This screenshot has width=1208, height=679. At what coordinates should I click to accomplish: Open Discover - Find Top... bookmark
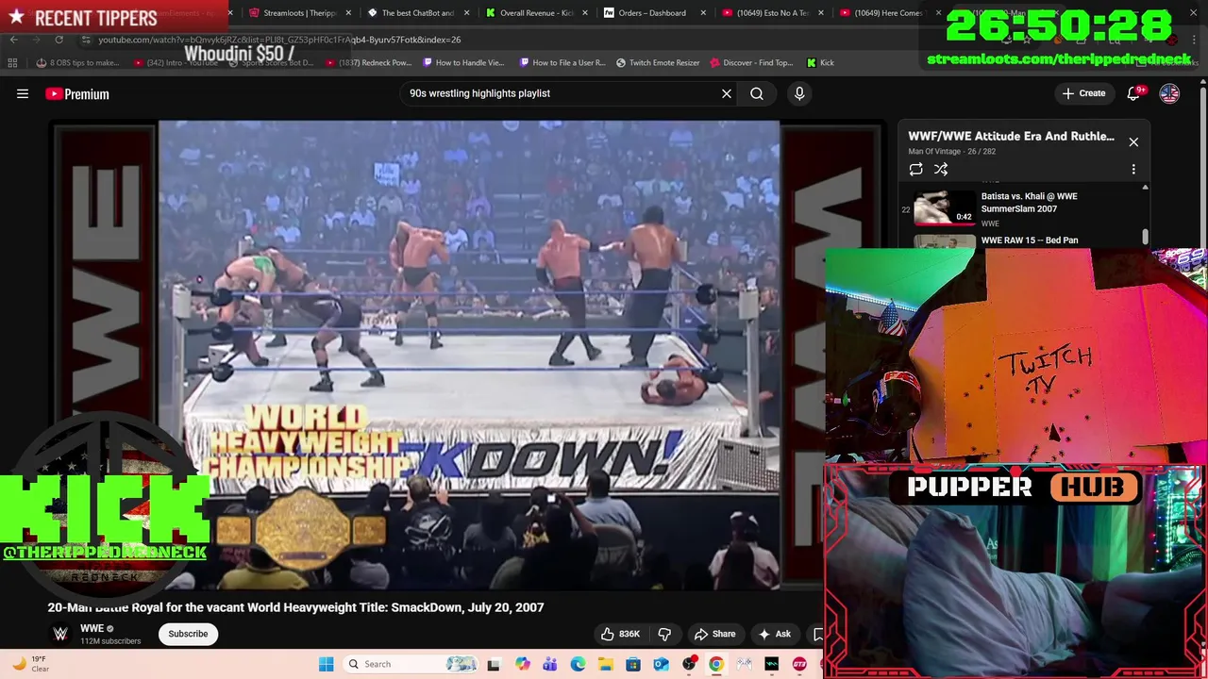coord(751,63)
